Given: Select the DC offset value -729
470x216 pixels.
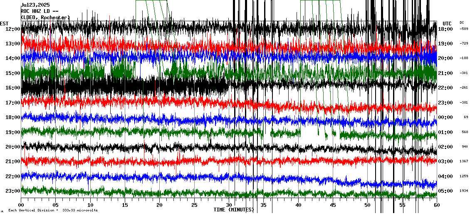Looking at the screenshot, I should [465, 44].
